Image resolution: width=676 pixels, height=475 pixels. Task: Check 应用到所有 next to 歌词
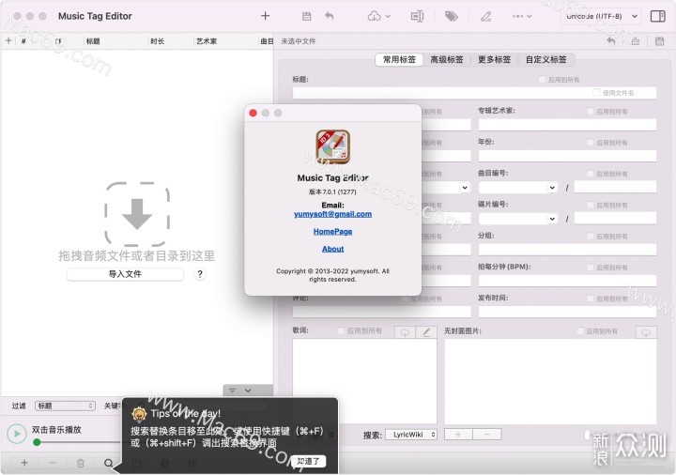341,330
